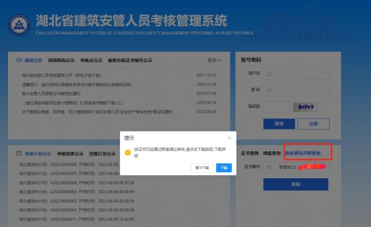Screen dimensions: 371x227
Task: Open plan A20230606011 in the exam list
Action: [77, 219]
